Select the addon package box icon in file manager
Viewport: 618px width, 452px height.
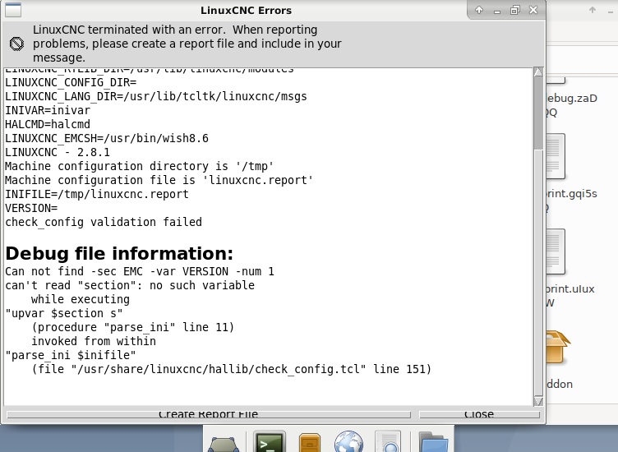coord(558,347)
